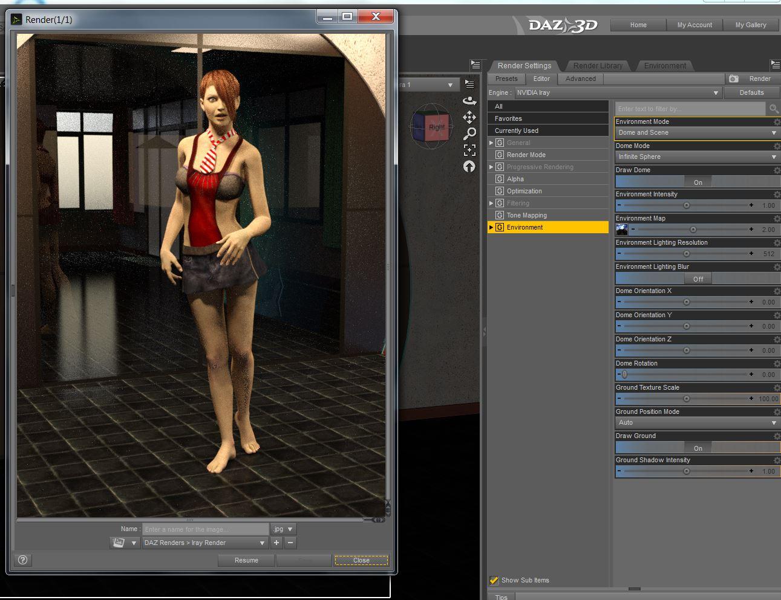The height and width of the screenshot is (600, 781).
Task: Click the property filter text field
Action: 690,109
